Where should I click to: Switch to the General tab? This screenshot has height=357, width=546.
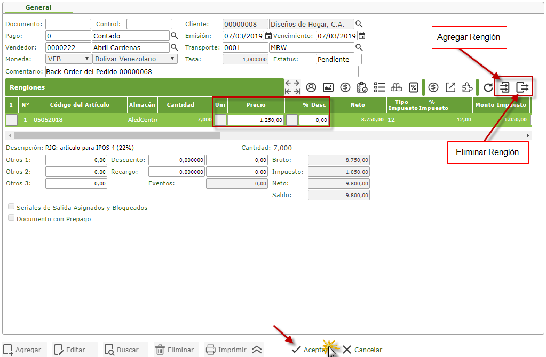coord(38,8)
